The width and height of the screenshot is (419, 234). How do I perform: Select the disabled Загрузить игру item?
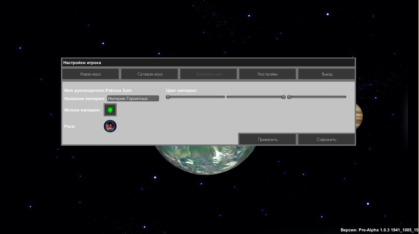(x=209, y=74)
